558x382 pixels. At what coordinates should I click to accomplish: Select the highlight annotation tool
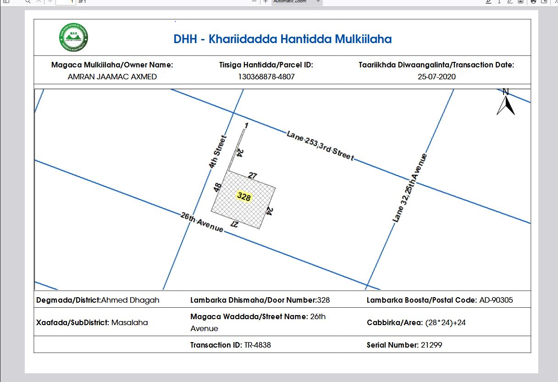click(x=488, y=1)
